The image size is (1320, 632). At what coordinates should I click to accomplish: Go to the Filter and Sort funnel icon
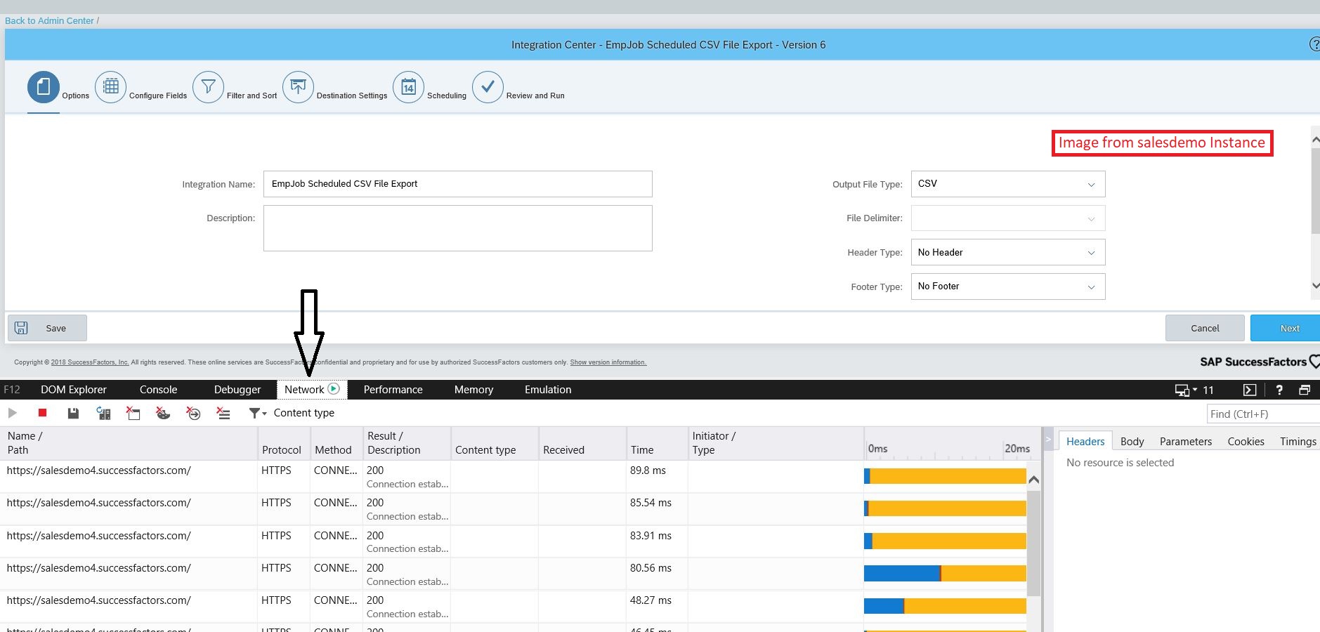[x=208, y=87]
